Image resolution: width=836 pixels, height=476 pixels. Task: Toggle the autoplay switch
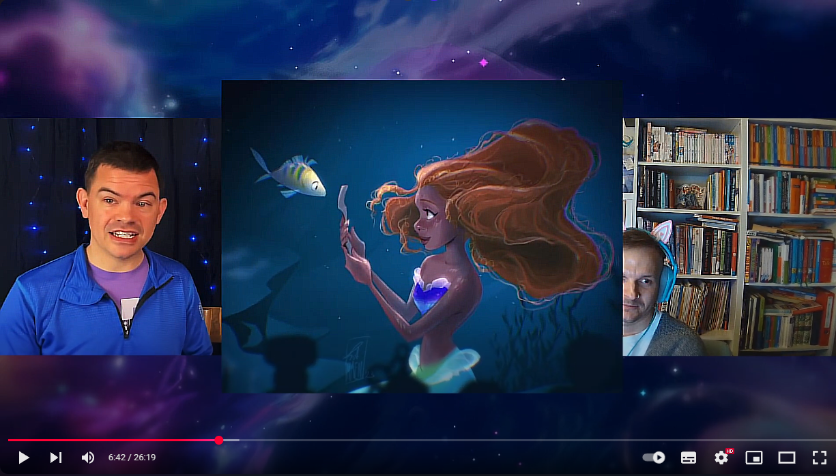[x=654, y=458]
